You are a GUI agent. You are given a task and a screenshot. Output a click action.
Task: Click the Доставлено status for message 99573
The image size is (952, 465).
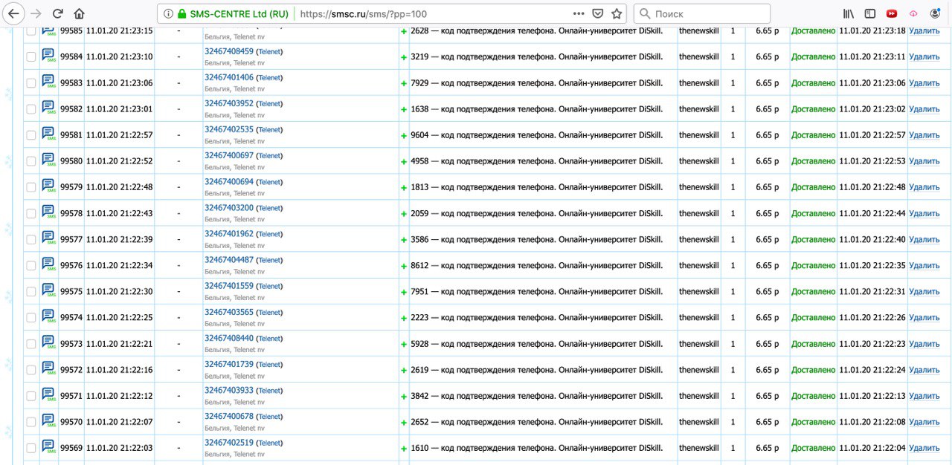tap(813, 344)
